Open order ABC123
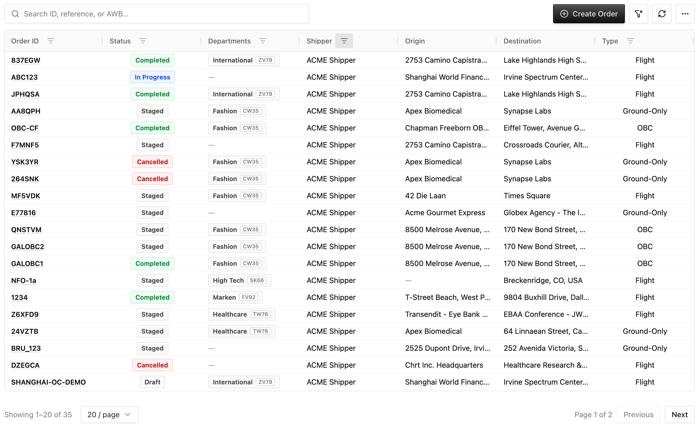The width and height of the screenshot is (699, 432). click(x=24, y=77)
